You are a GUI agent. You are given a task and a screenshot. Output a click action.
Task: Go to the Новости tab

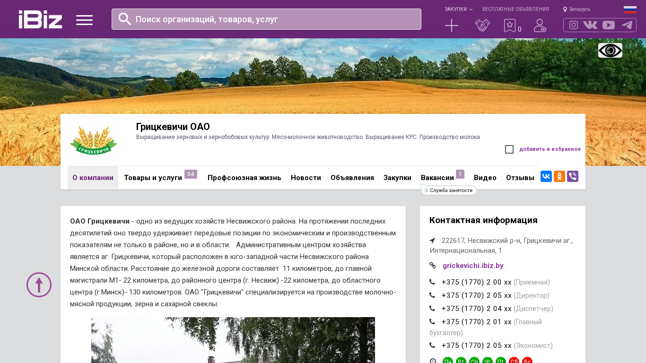[306, 178]
